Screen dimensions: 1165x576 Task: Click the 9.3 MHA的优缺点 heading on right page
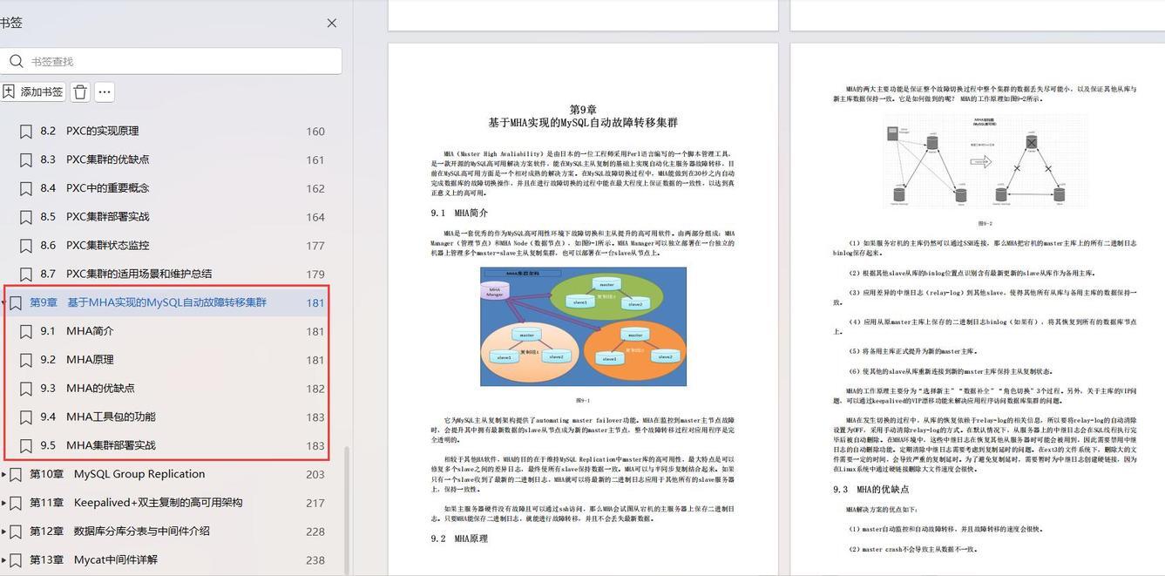click(x=870, y=490)
